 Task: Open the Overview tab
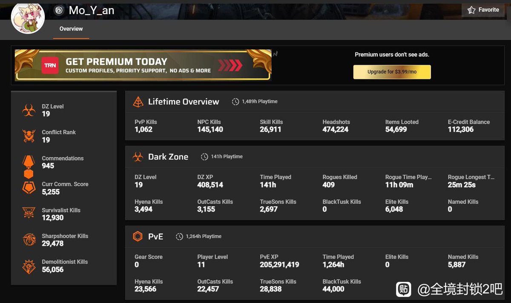click(x=71, y=29)
